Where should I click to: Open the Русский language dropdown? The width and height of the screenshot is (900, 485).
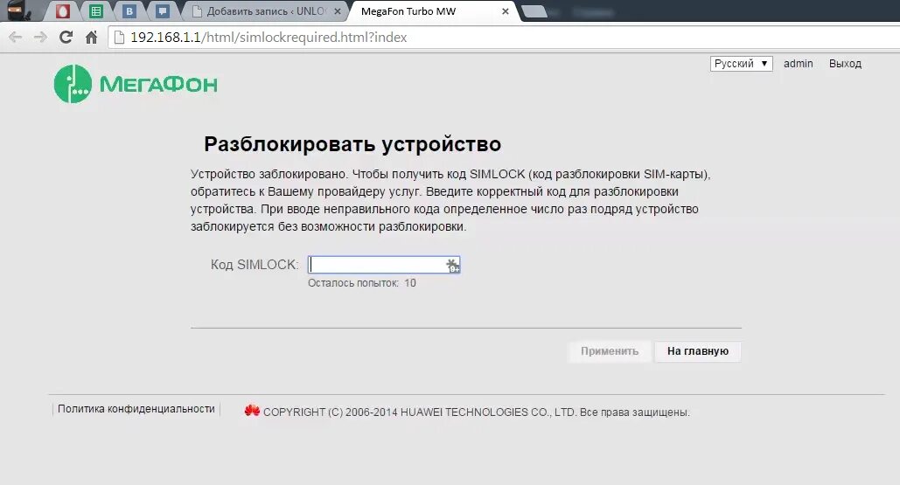(741, 64)
